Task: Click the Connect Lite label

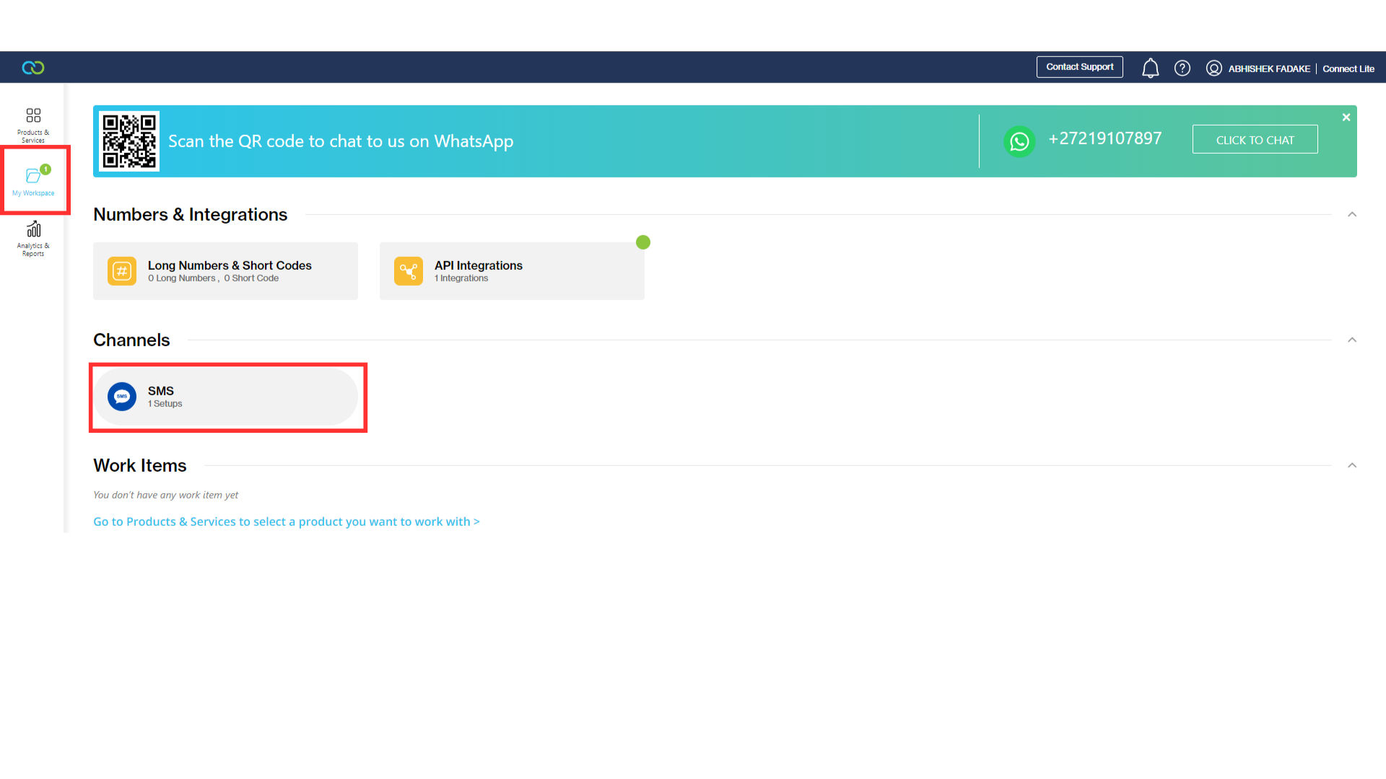Action: point(1348,69)
